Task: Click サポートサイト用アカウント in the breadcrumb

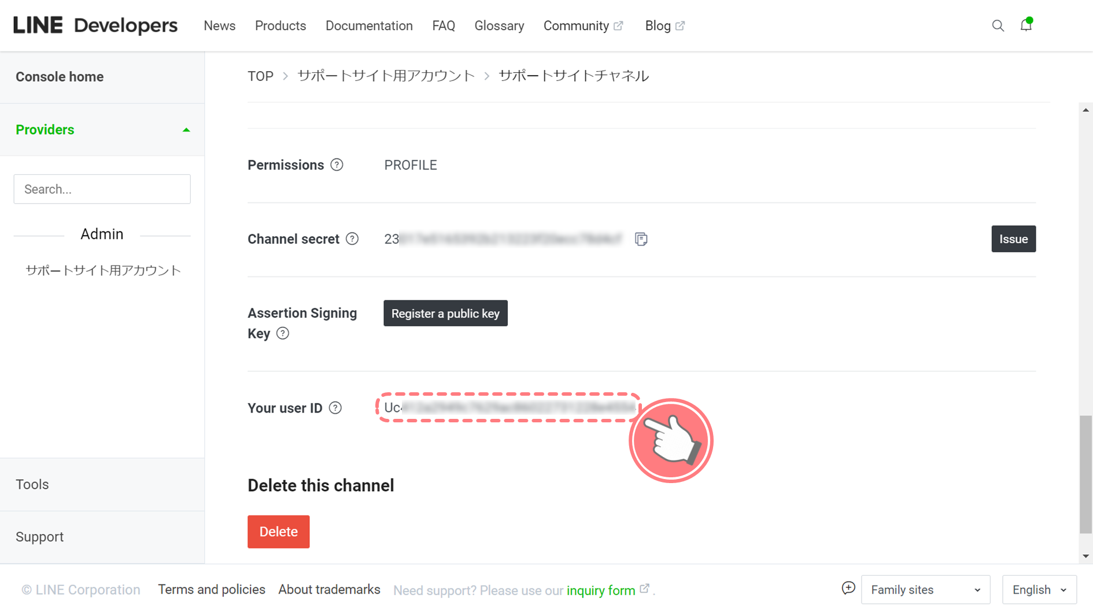Action: click(386, 76)
